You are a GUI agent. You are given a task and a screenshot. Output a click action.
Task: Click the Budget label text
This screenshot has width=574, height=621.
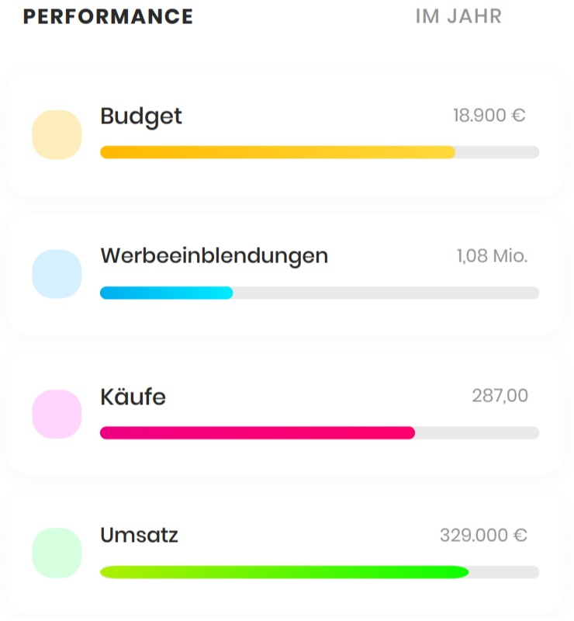pos(141,117)
